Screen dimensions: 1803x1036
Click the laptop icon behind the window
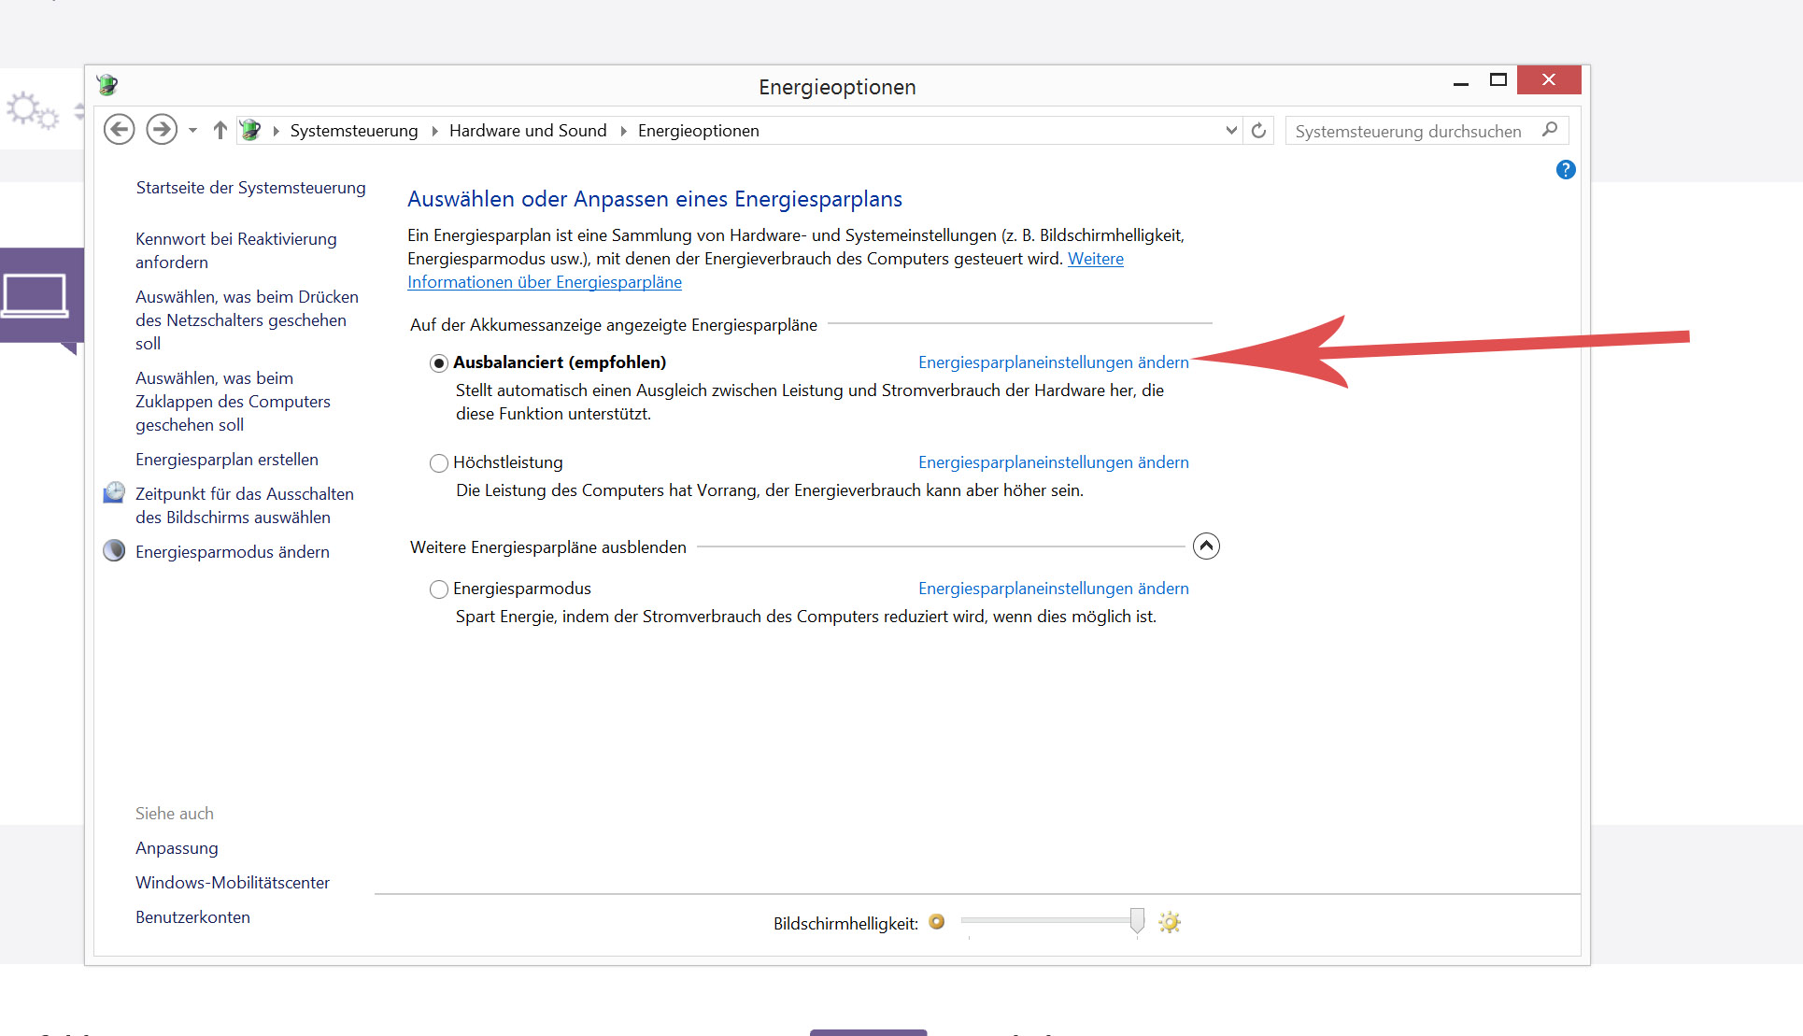[35, 296]
